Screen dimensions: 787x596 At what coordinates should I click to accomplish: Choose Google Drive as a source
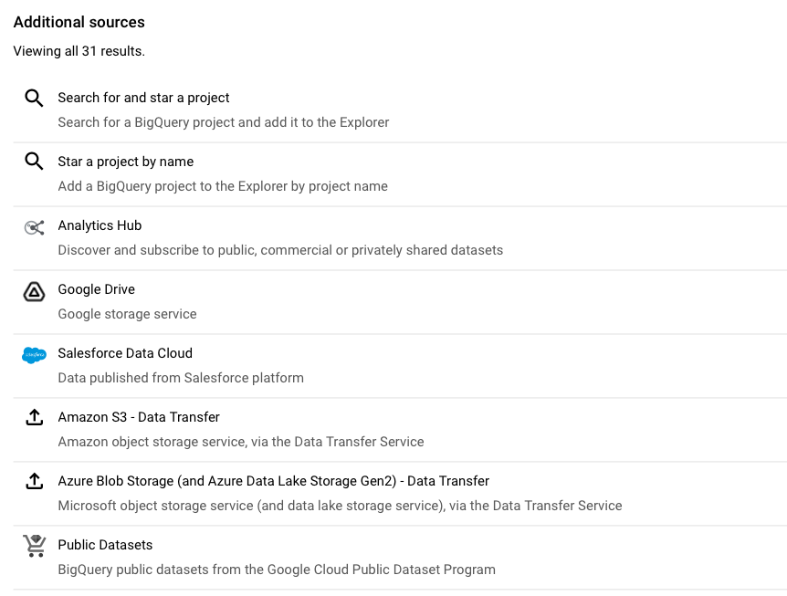coord(400,301)
